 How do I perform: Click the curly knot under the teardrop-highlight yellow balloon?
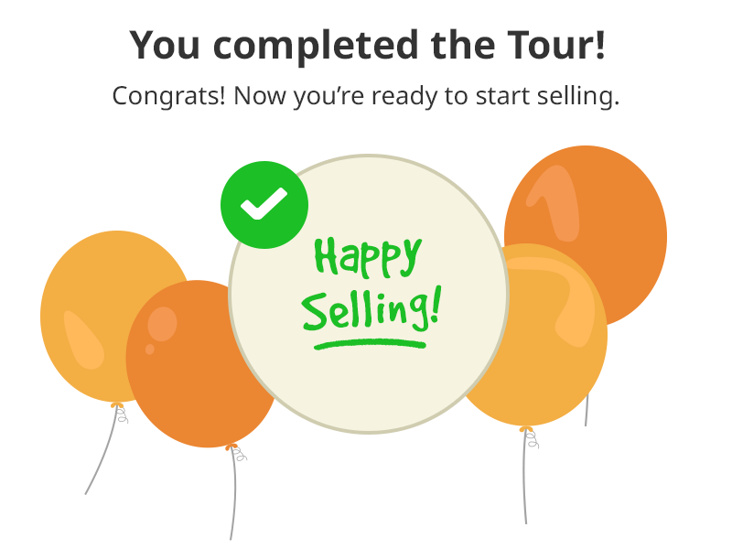(x=121, y=414)
